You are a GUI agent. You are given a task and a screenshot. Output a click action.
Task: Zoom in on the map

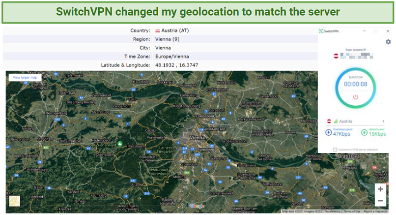(380, 189)
